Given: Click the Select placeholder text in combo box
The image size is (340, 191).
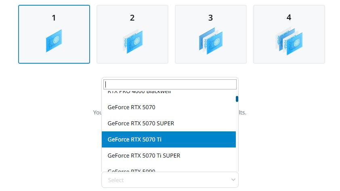Looking at the screenshot, I should [x=116, y=180].
